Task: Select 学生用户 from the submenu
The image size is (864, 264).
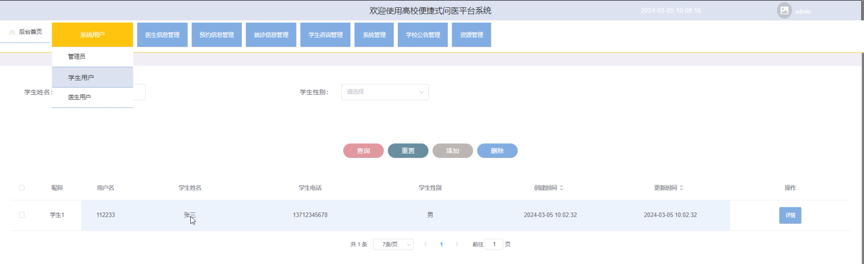Action: (x=92, y=77)
